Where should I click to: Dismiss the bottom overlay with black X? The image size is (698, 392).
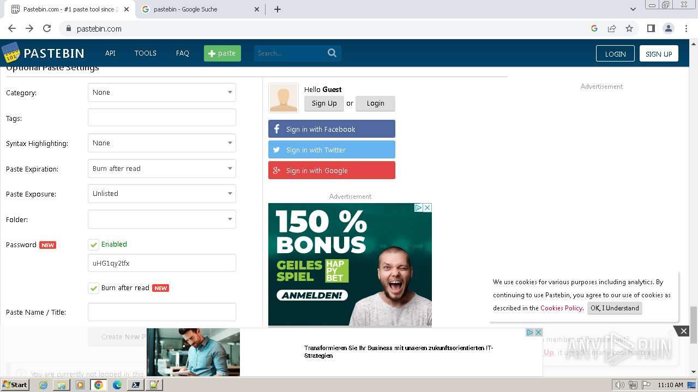click(683, 331)
